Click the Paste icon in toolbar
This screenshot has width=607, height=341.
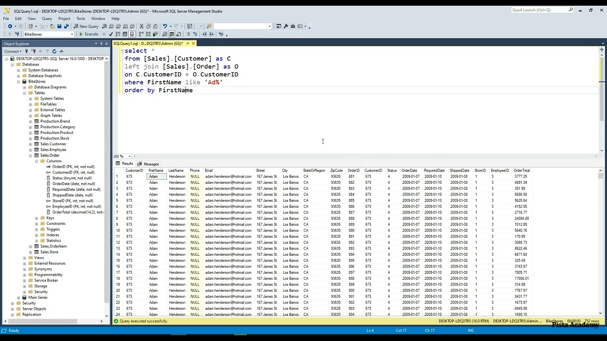click(x=155, y=26)
